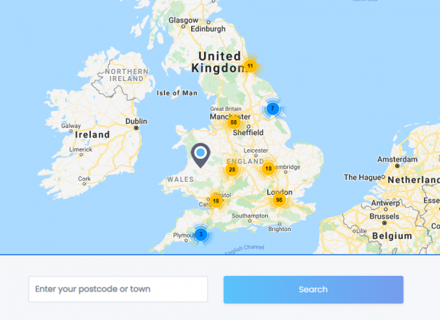This screenshot has width=440, height=320.
Task: Click the Brighton label on the map
Action: coord(279,229)
